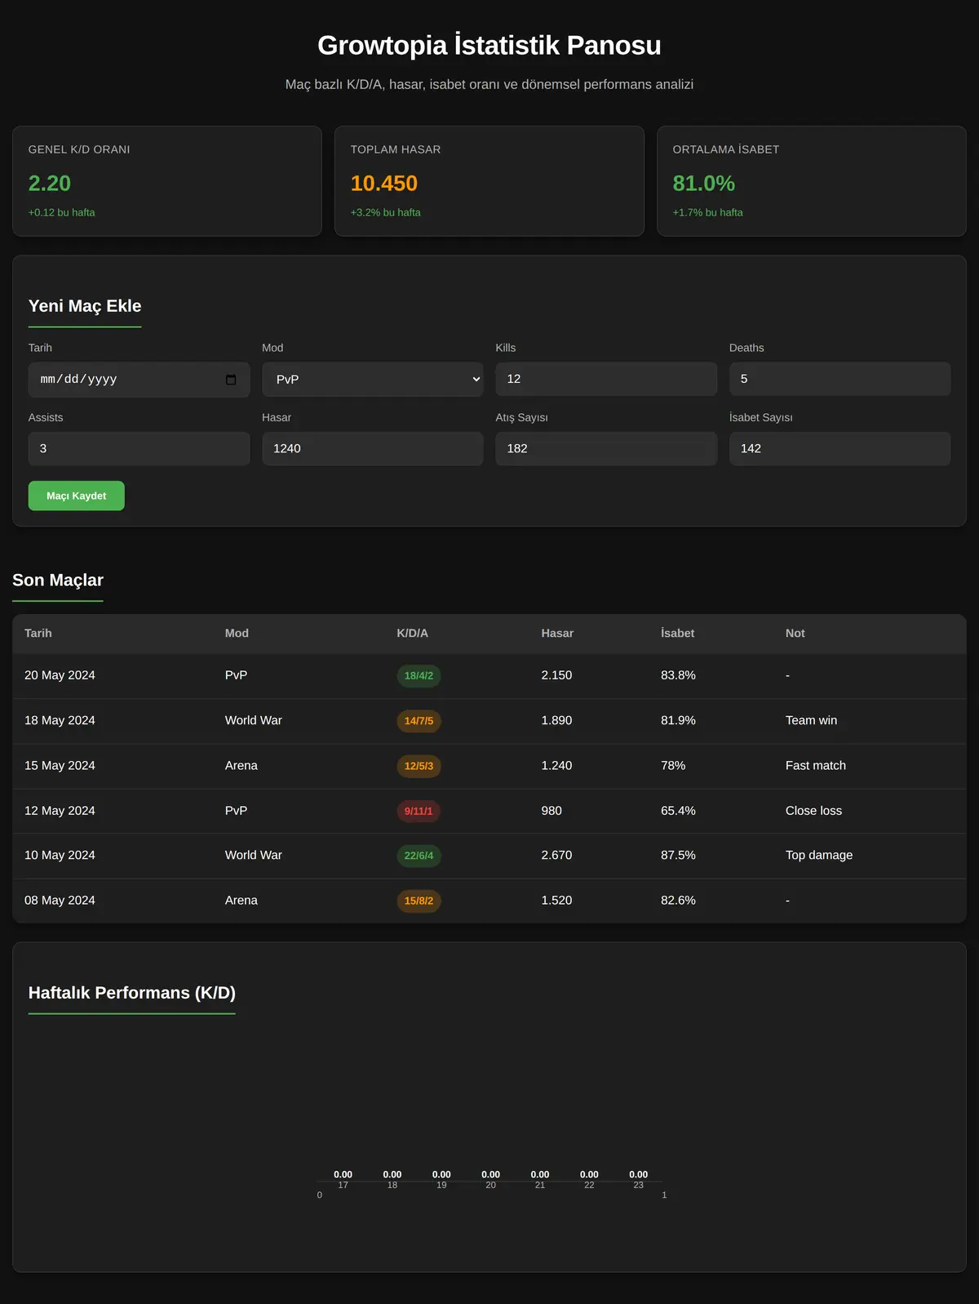Click the +0.12 bu hafta change text
979x1304 pixels.
pos(62,212)
